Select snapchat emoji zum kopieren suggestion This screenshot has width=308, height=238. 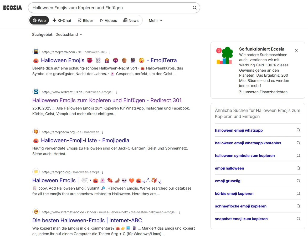[241, 219]
